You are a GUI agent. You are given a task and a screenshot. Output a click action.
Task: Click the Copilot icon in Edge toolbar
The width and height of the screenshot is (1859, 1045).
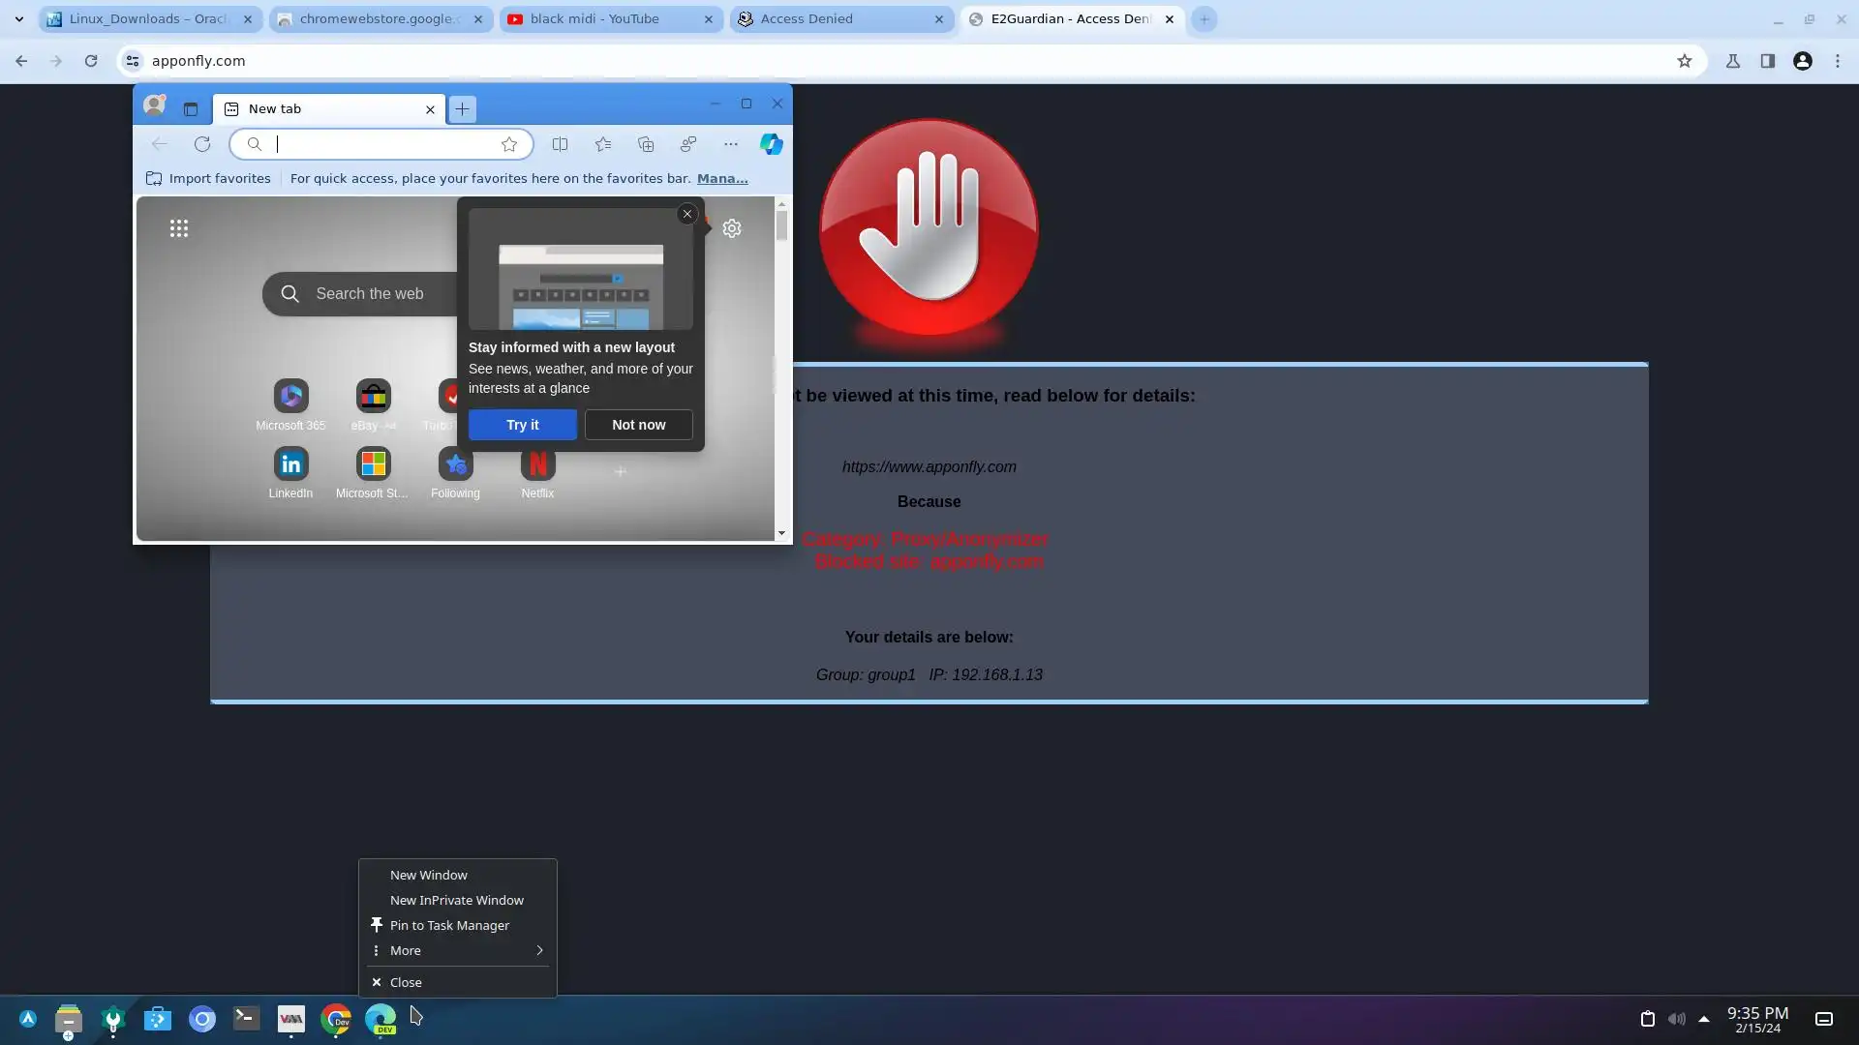coord(771,144)
